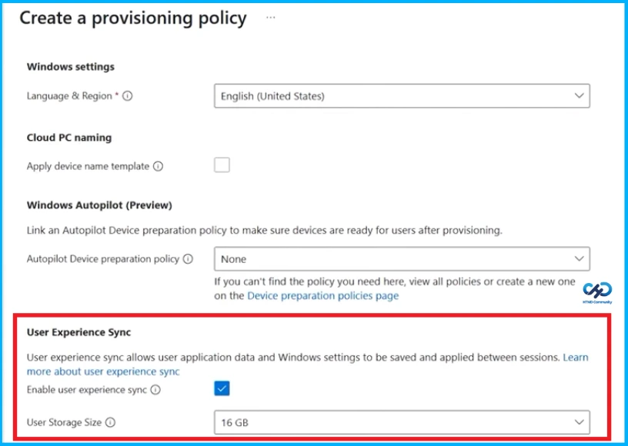Click the chevron on the Language & Region dropdown

coord(580,96)
